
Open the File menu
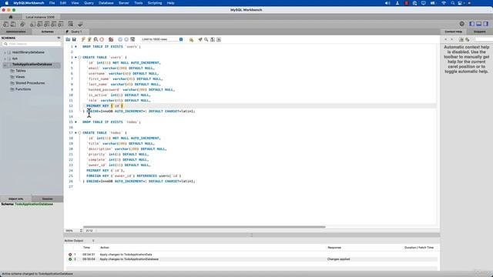52,3
